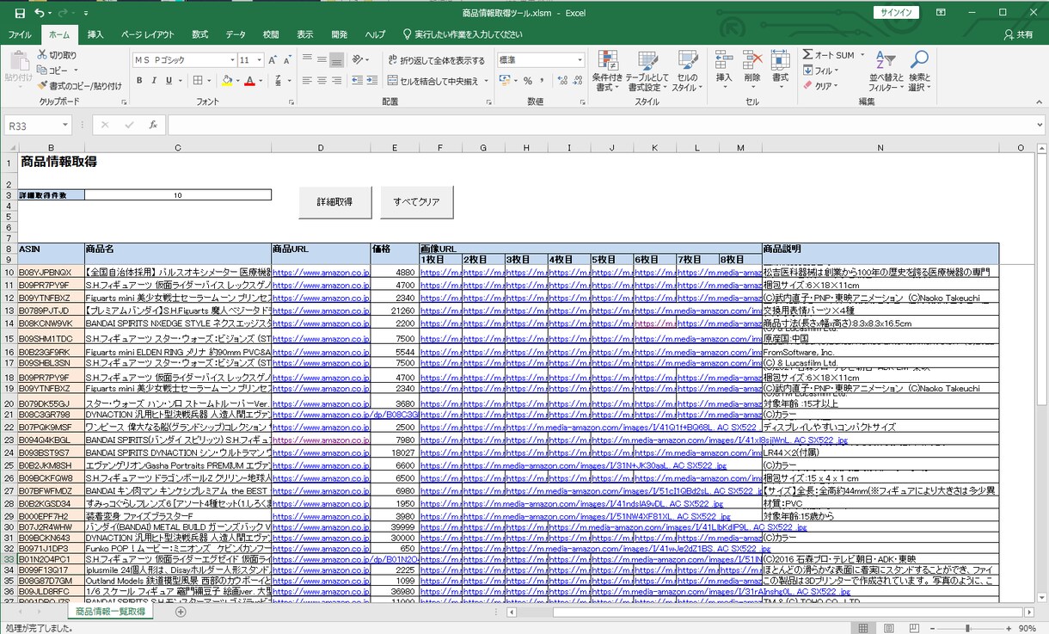
Task: Open the font size dropdown
Action: (259, 60)
